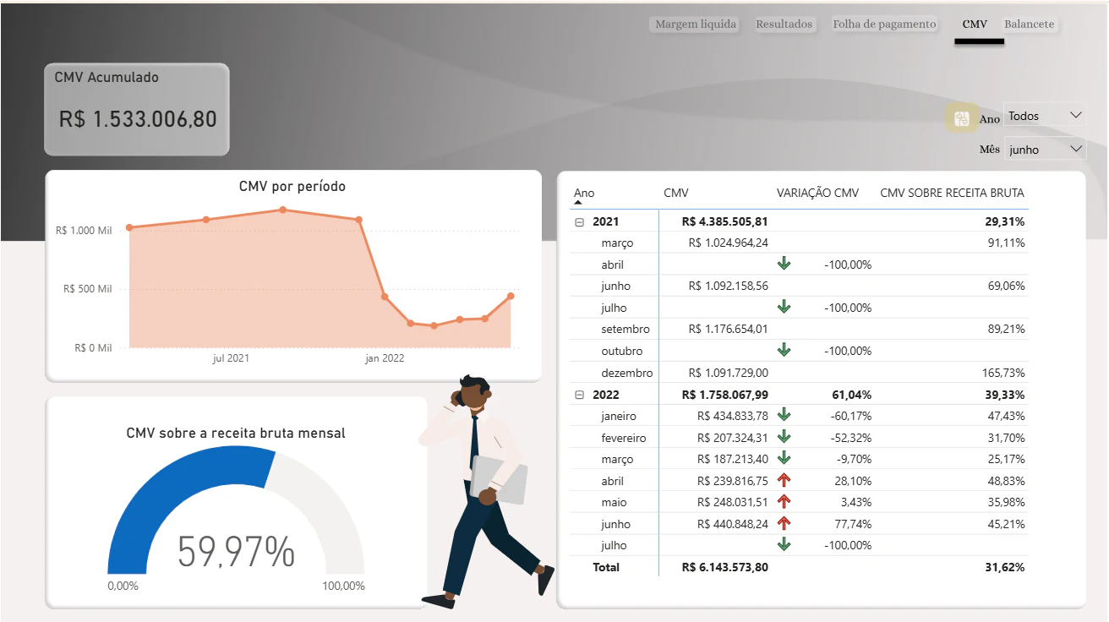
Task: Click the R$ 1.533.006,80 value
Action: pos(138,119)
